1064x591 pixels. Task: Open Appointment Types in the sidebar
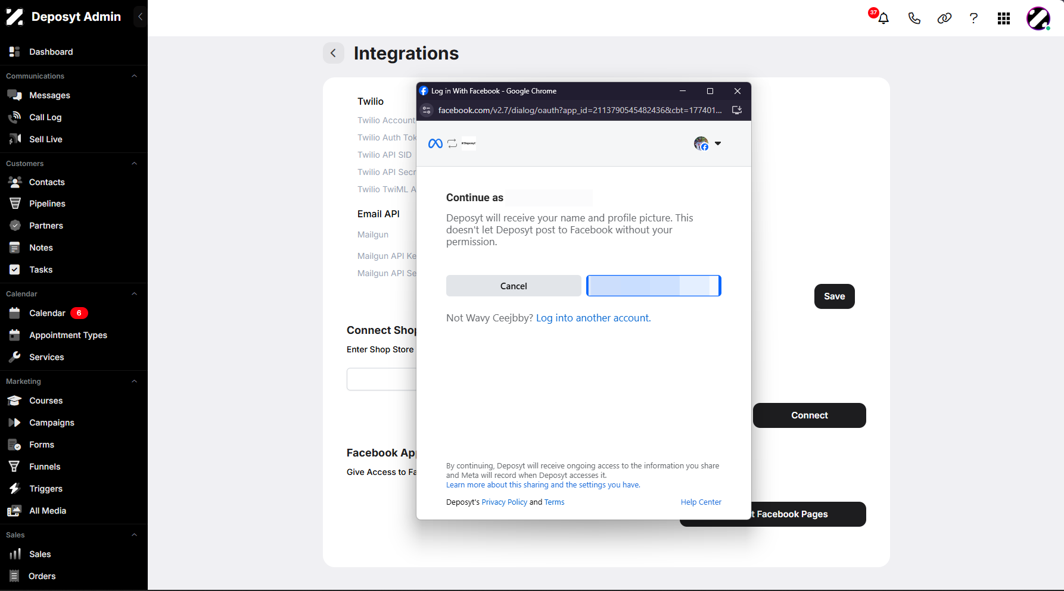pyautogui.click(x=68, y=335)
